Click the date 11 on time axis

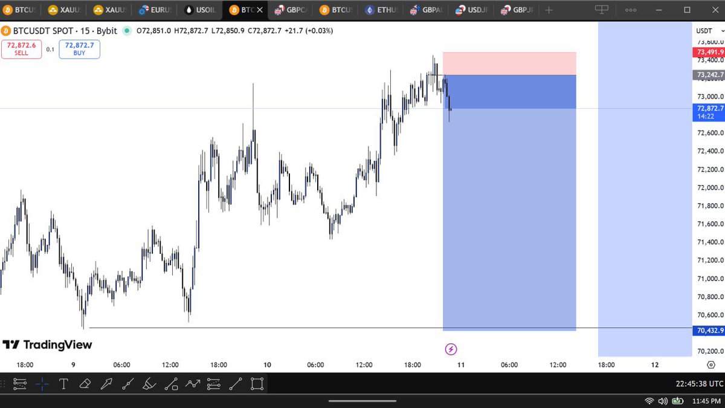(x=461, y=365)
